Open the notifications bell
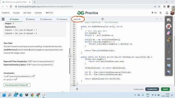The width and height of the screenshot is (175, 98). 167,13
